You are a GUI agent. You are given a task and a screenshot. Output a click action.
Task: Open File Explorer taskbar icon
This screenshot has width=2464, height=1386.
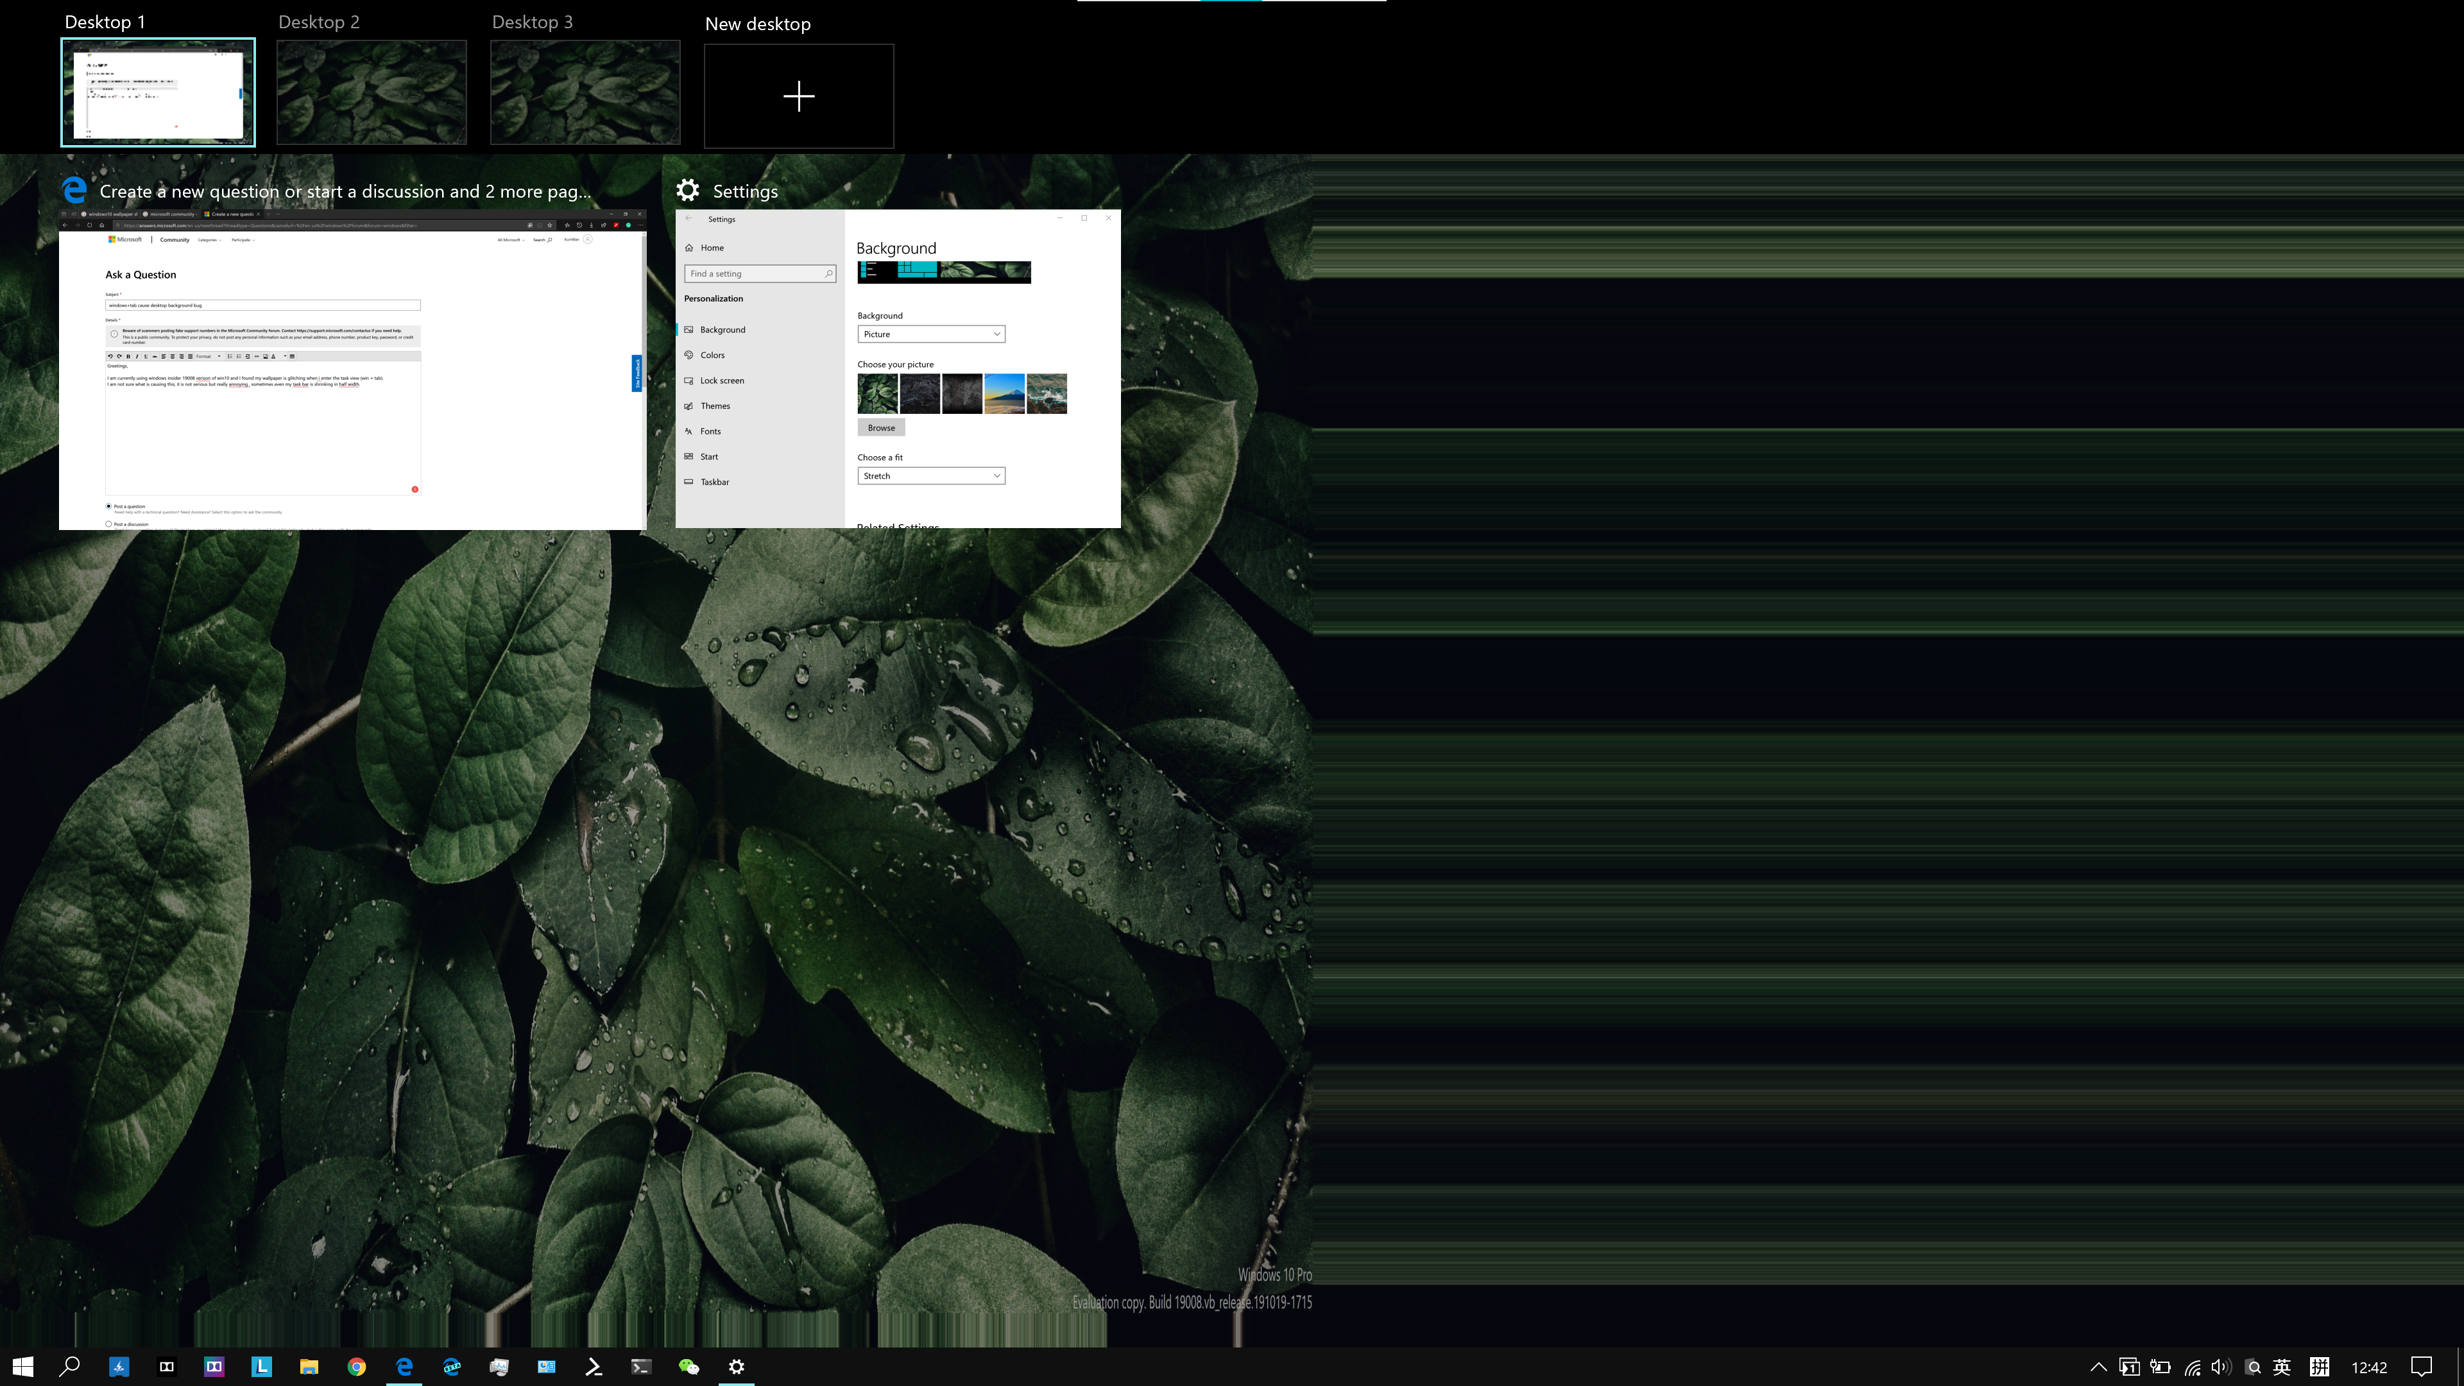point(309,1367)
